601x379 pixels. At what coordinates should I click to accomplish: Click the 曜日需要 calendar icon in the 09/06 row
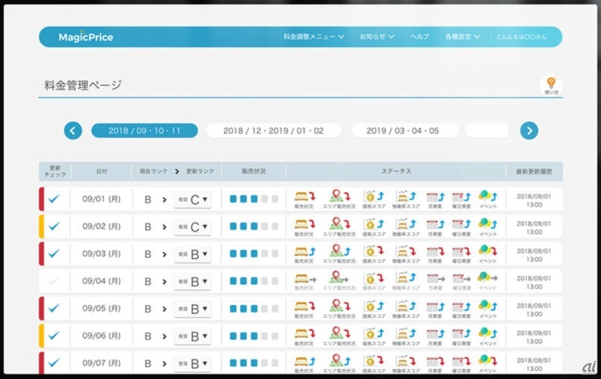pyautogui.click(x=461, y=335)
